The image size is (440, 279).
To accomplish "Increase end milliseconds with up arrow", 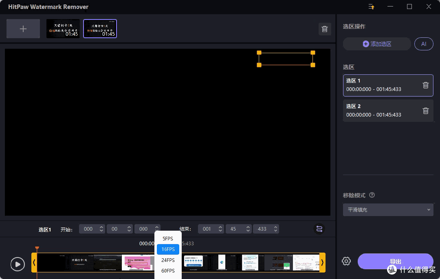I will 275,227.
